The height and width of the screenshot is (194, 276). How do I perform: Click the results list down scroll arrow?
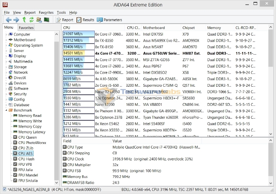271,134
